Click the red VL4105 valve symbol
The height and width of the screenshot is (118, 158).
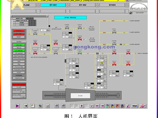[114, 53]
